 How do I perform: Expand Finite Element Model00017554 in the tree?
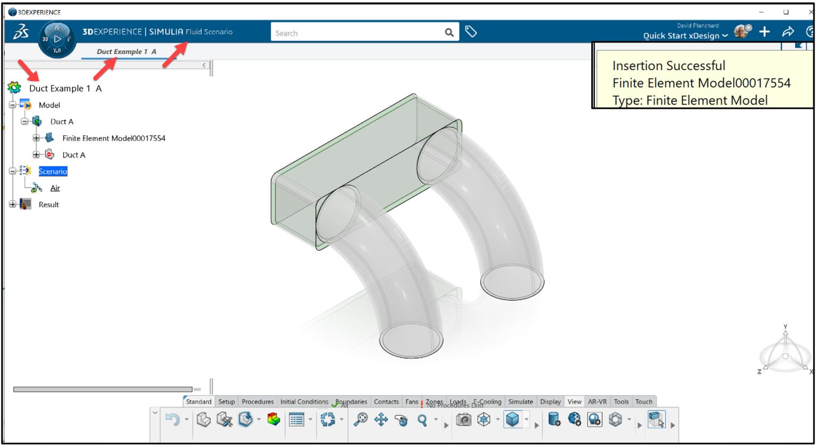tap(37, 138)
